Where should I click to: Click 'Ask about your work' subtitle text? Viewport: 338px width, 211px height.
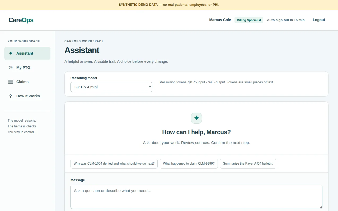[x=196, y=143]
